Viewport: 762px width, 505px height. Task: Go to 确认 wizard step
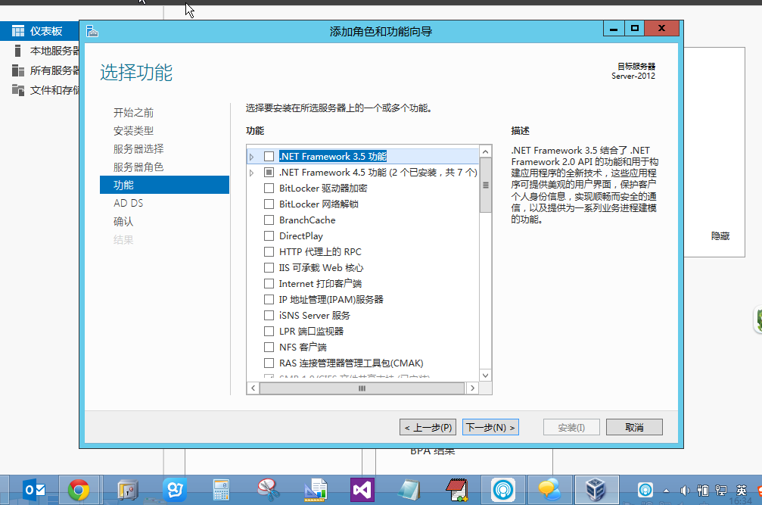[x=123, y=222]
